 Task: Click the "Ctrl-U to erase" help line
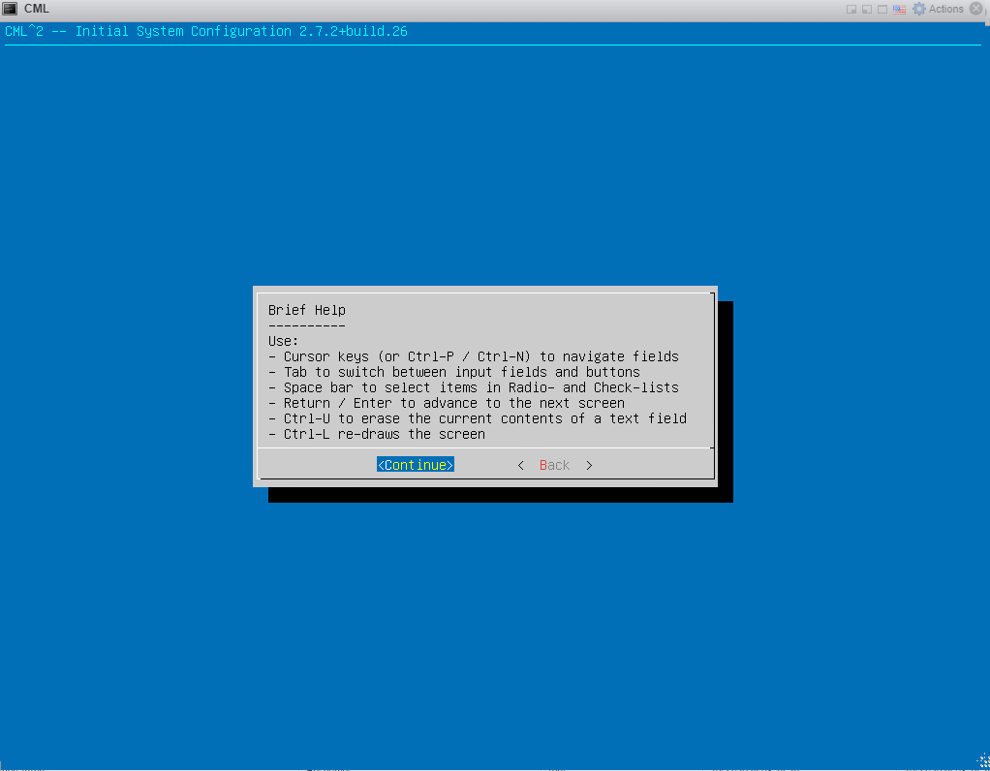(478, 418)
